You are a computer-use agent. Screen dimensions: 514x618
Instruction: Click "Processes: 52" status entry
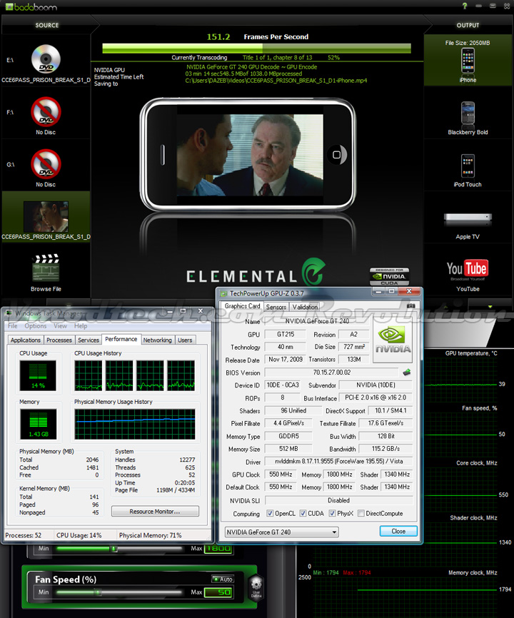click(x=24, y=535)
